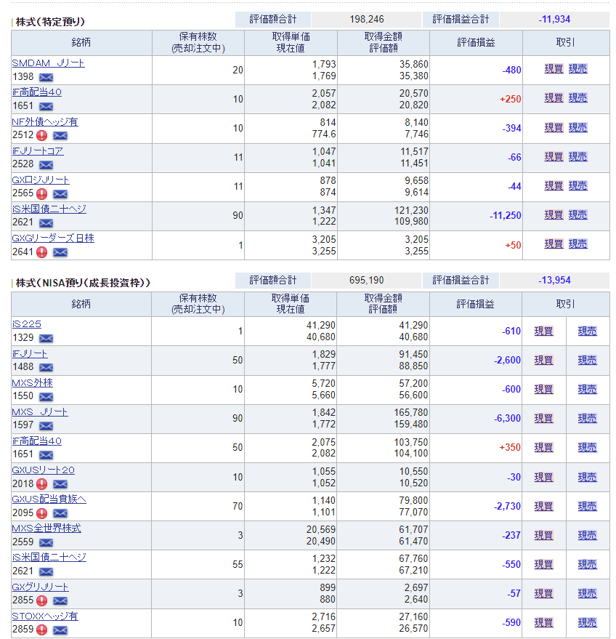Click 現買 for SMDAM Jリート
The width and height of the screenshot is (616, 639).
pyautogui.click(x=554, y=68)
